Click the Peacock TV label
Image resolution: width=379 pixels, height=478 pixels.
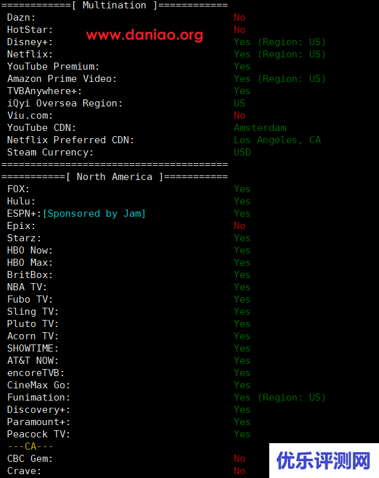(39, 434)
